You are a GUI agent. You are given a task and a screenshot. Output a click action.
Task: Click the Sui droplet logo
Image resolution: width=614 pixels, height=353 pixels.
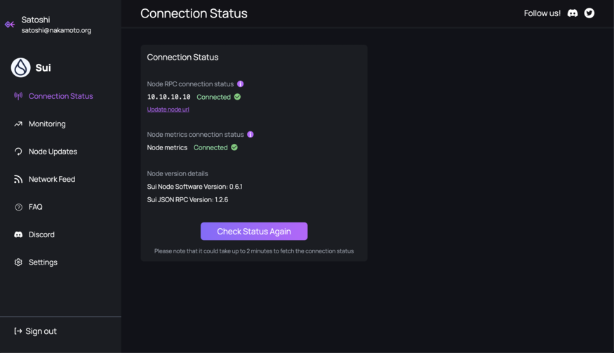coord(21,67)
